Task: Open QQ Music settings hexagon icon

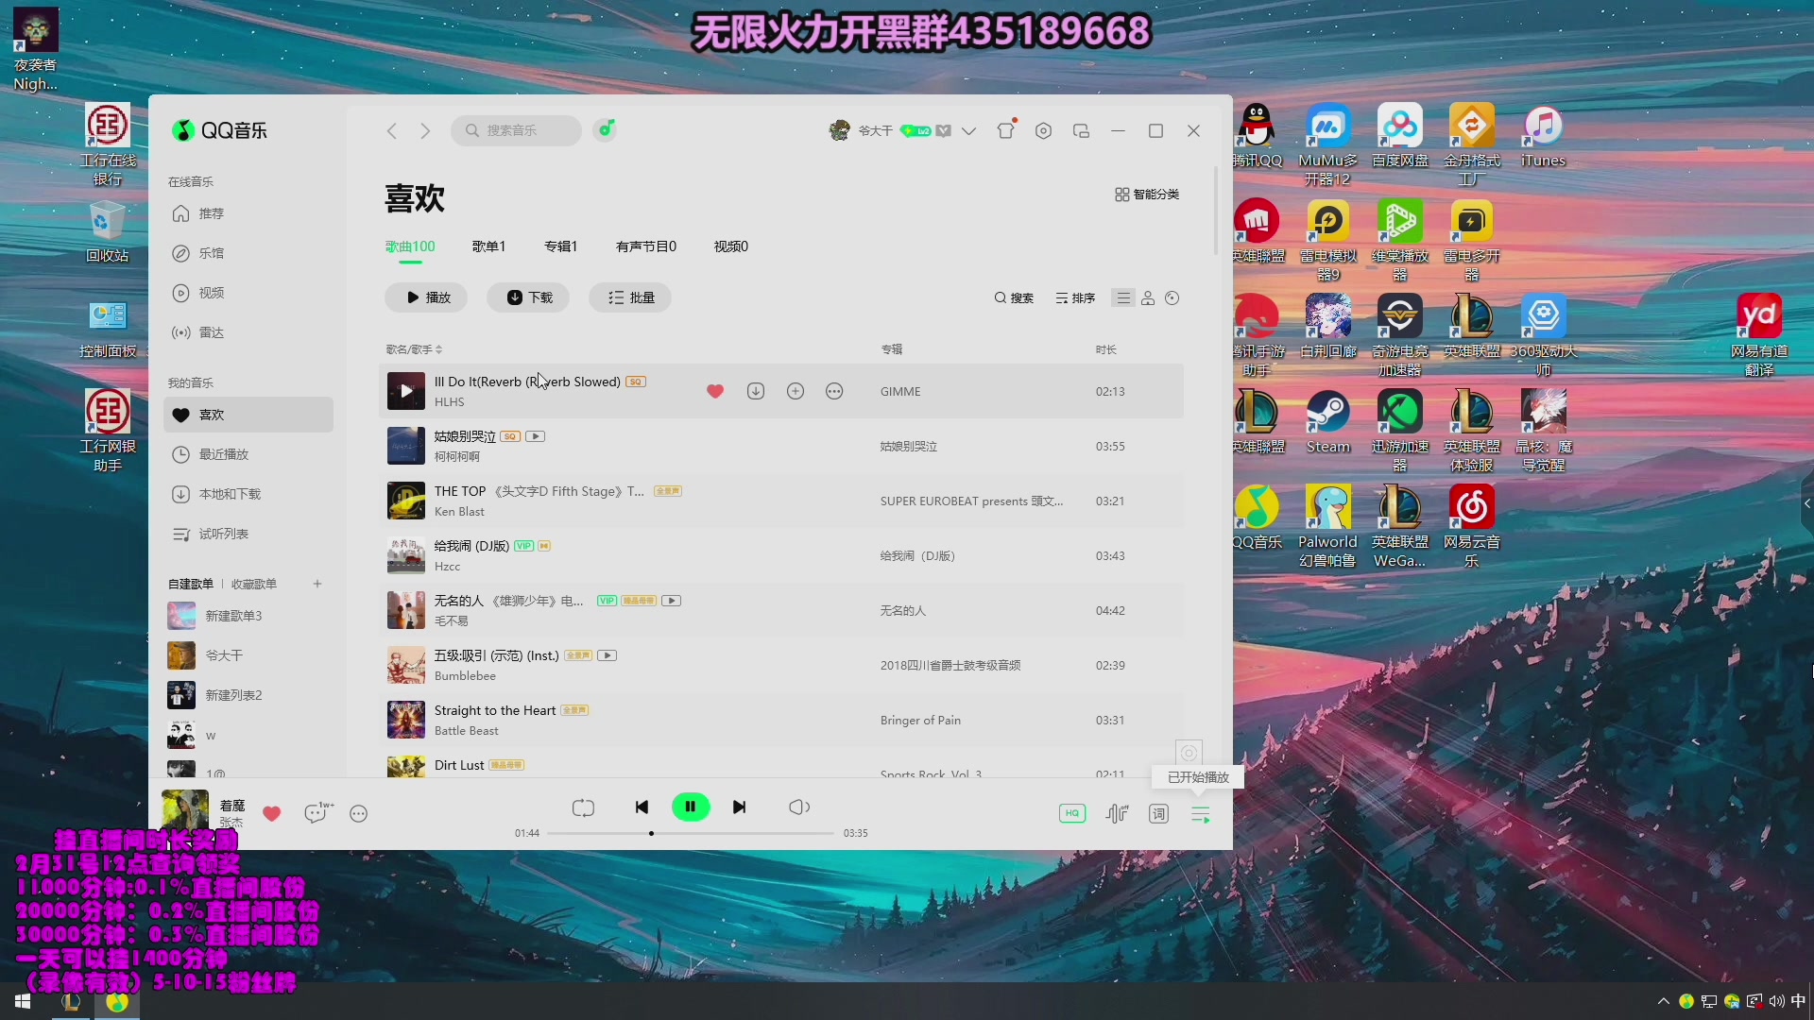Action: pyautogui.click(x=1043, y=130)
